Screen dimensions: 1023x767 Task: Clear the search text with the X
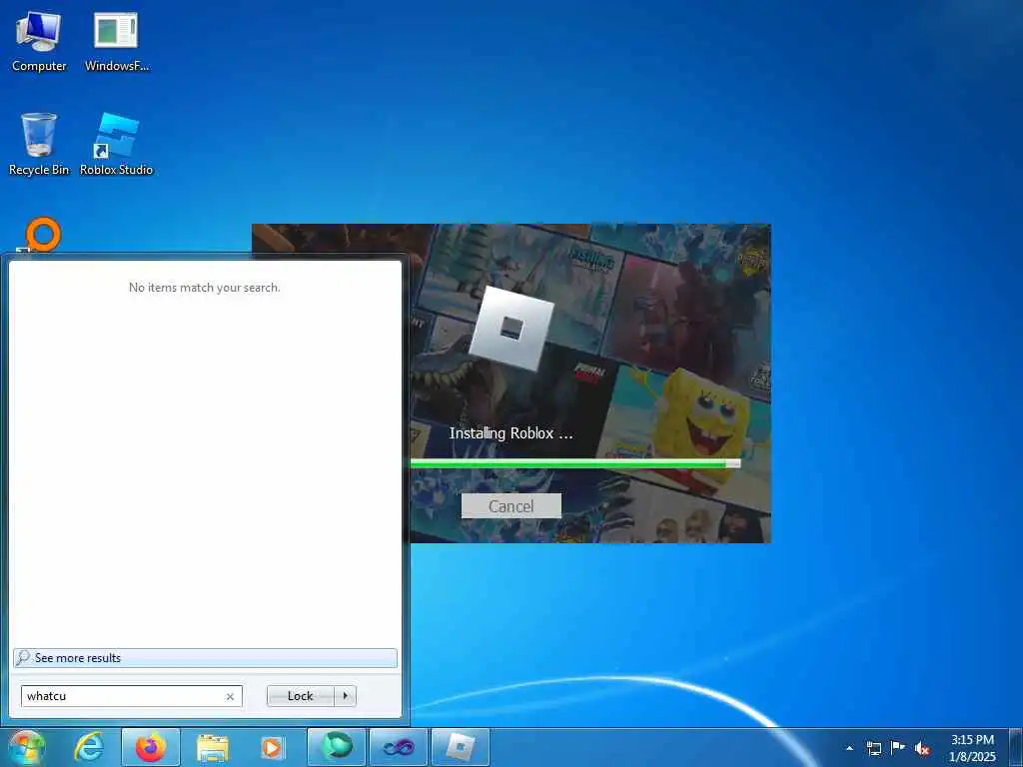point(230,696)
